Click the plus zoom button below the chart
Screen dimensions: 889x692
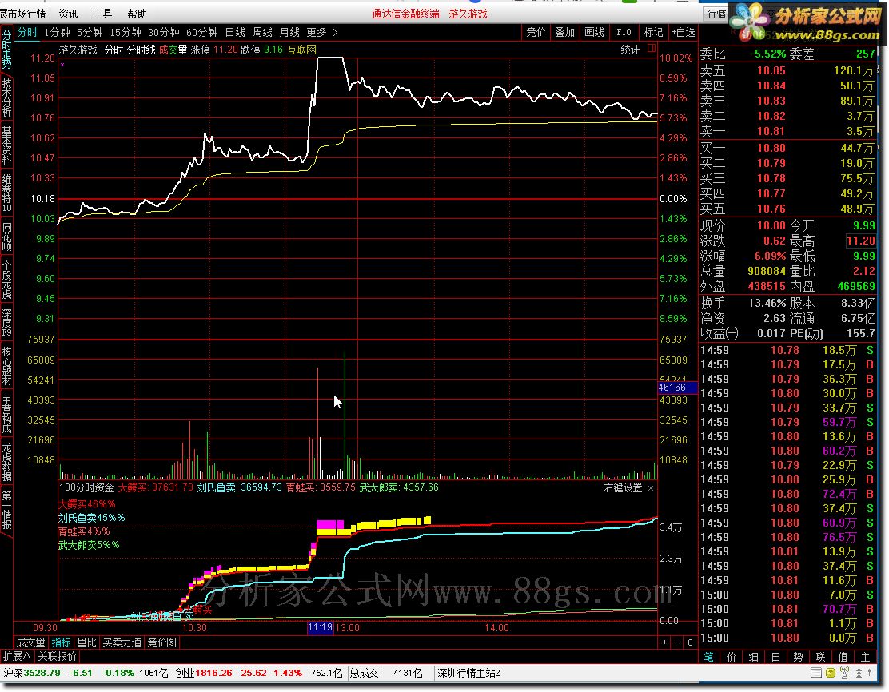click(665, 642)
